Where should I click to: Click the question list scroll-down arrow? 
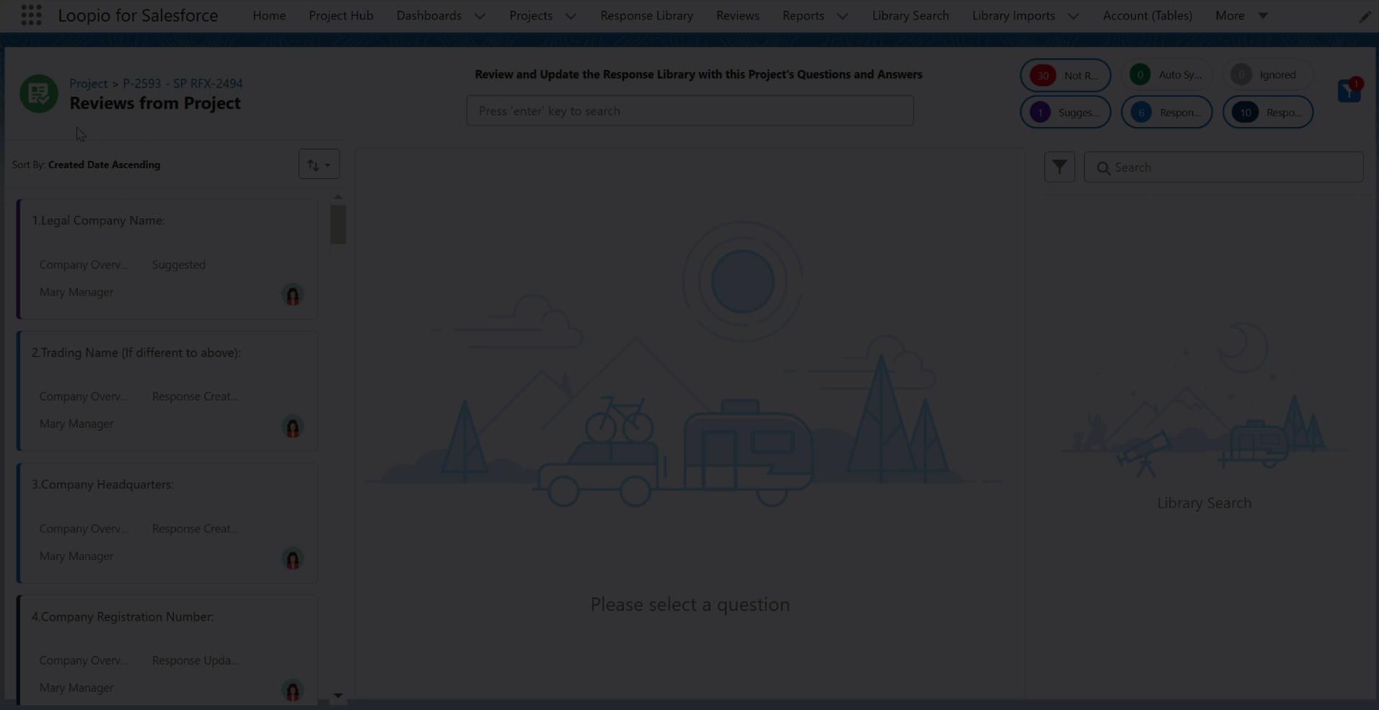(x=338, y=696)
